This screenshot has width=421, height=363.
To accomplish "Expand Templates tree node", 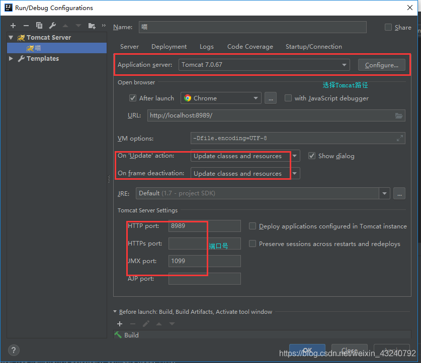I will pos(11,58).
